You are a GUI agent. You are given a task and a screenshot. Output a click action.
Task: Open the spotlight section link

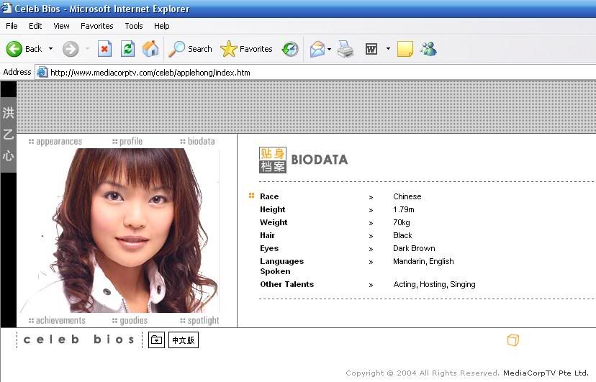[199, 320]
